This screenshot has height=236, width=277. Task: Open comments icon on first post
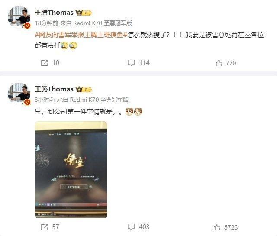[x=131, y=63]
